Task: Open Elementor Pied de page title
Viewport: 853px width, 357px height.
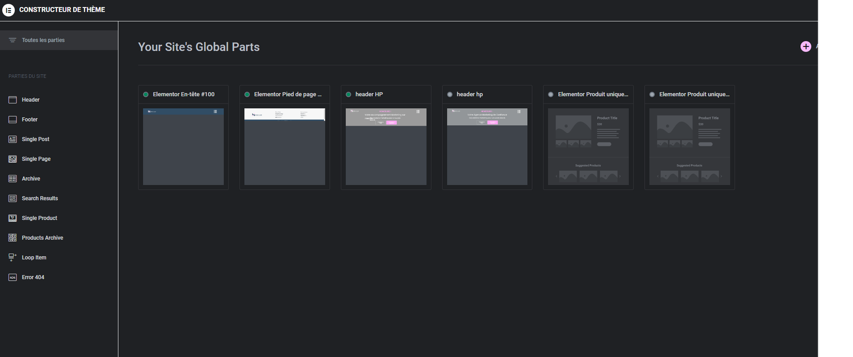Action: (x=288, y=94)
